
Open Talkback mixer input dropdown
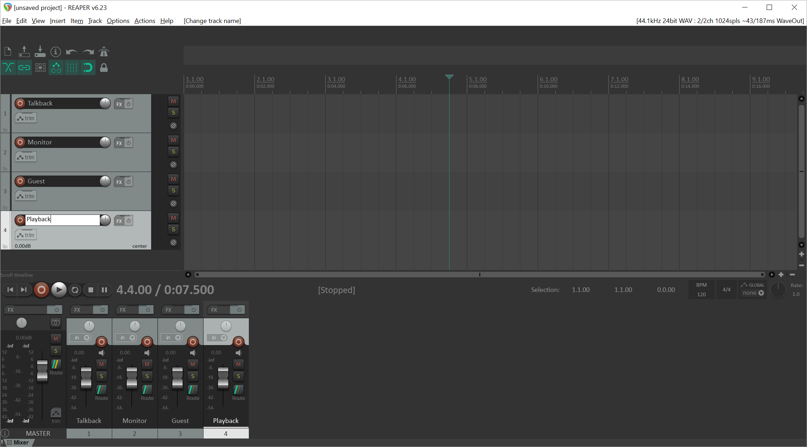pos(81,338)
